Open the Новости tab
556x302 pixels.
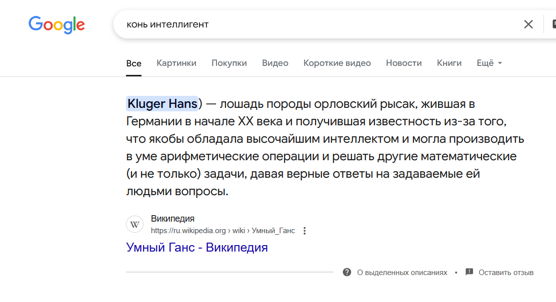(403, 63)
